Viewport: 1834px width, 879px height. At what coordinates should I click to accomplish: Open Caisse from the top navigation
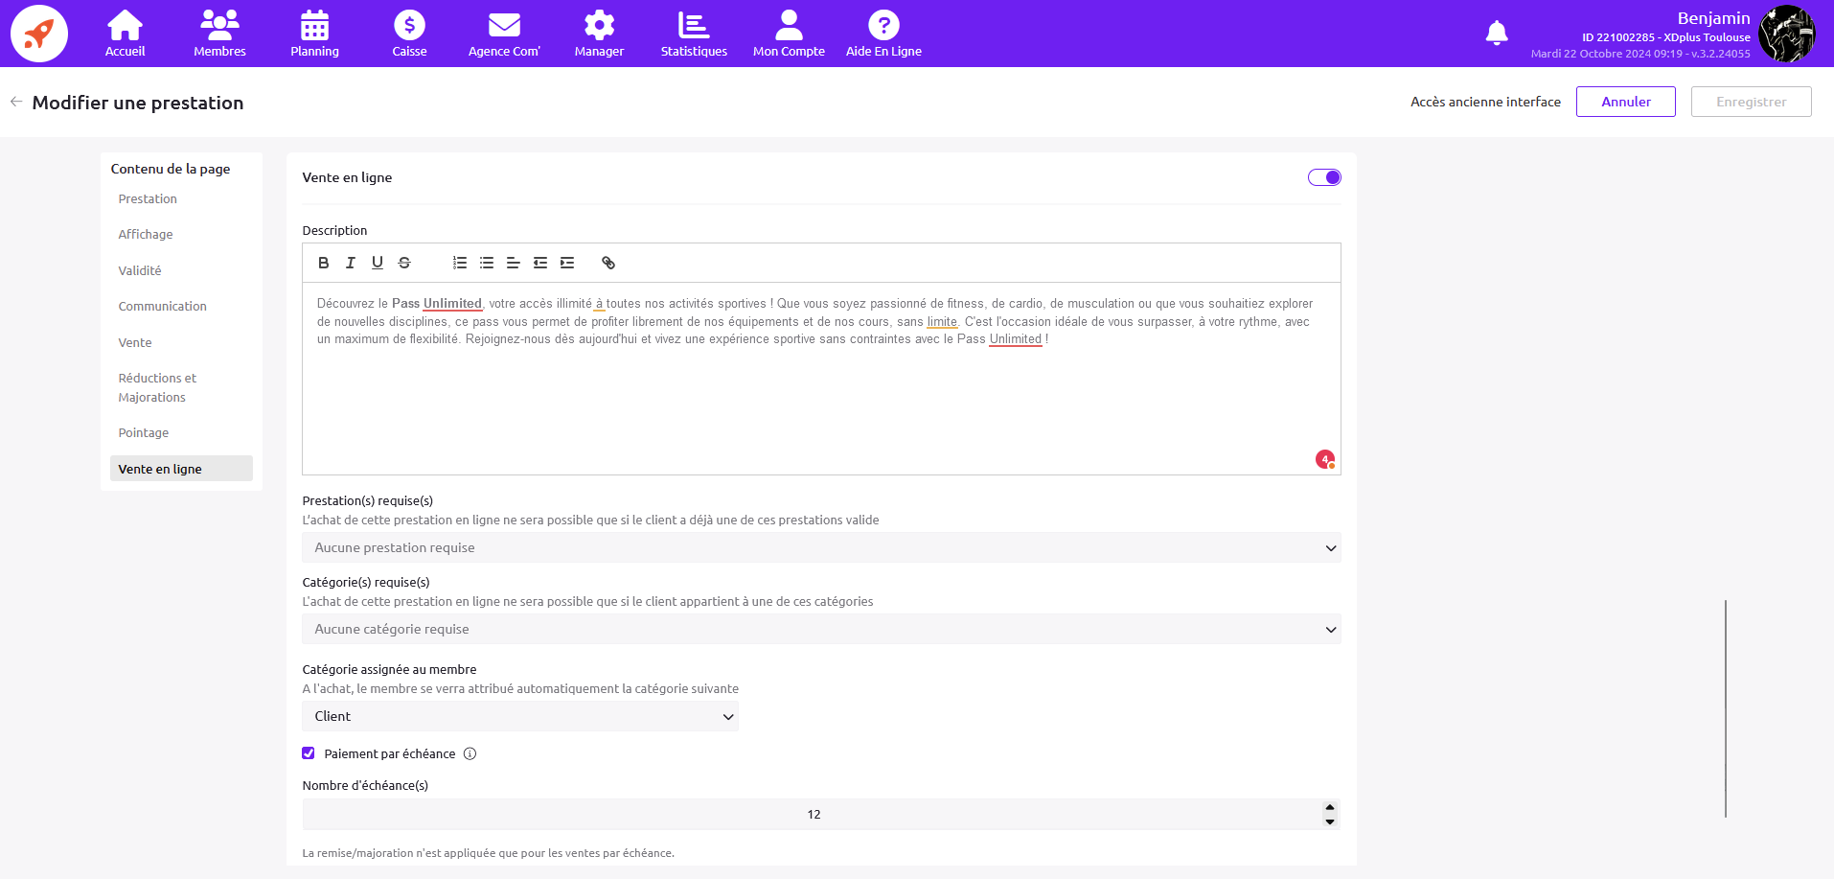coord(409,34)
